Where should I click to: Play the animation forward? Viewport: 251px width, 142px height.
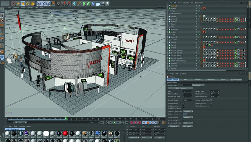click(114, 122)
